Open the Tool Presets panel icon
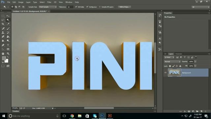Screen dimensions: 211x119 click(x=160, y=49)
